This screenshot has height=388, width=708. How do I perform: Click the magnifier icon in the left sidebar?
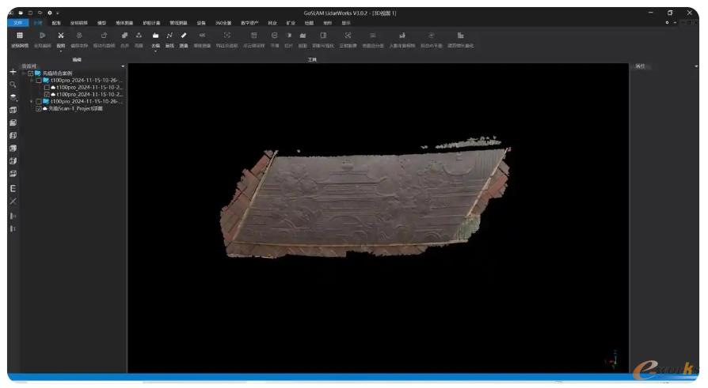coord(13,85)
